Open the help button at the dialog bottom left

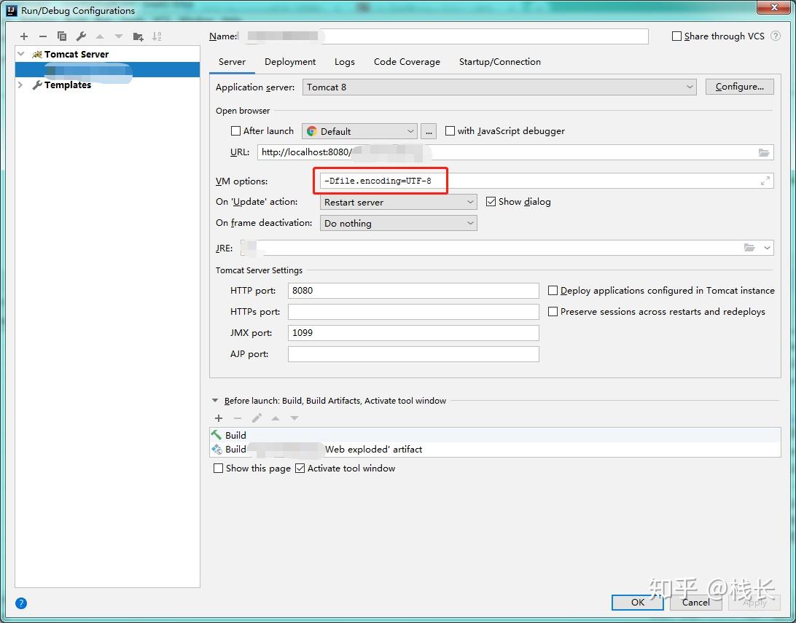pyautogui.click(x=21, y=603)
